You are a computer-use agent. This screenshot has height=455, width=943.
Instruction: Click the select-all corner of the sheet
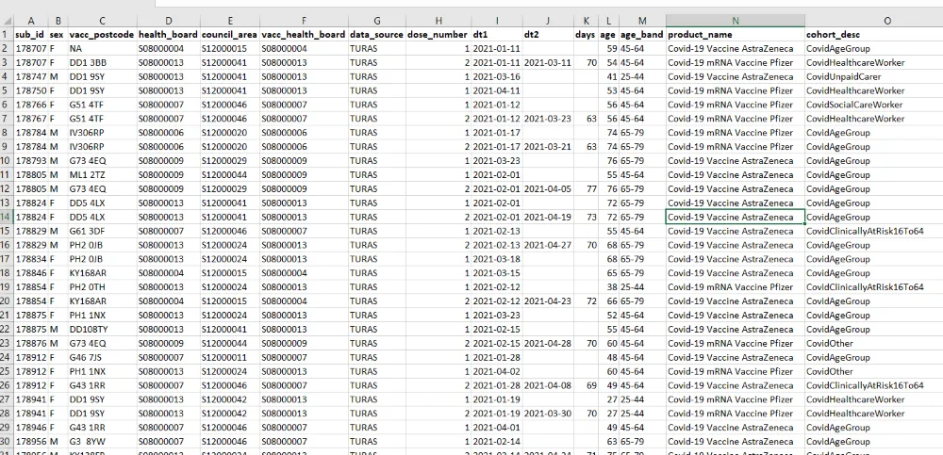pyautogui.click(x=6, y=21)
